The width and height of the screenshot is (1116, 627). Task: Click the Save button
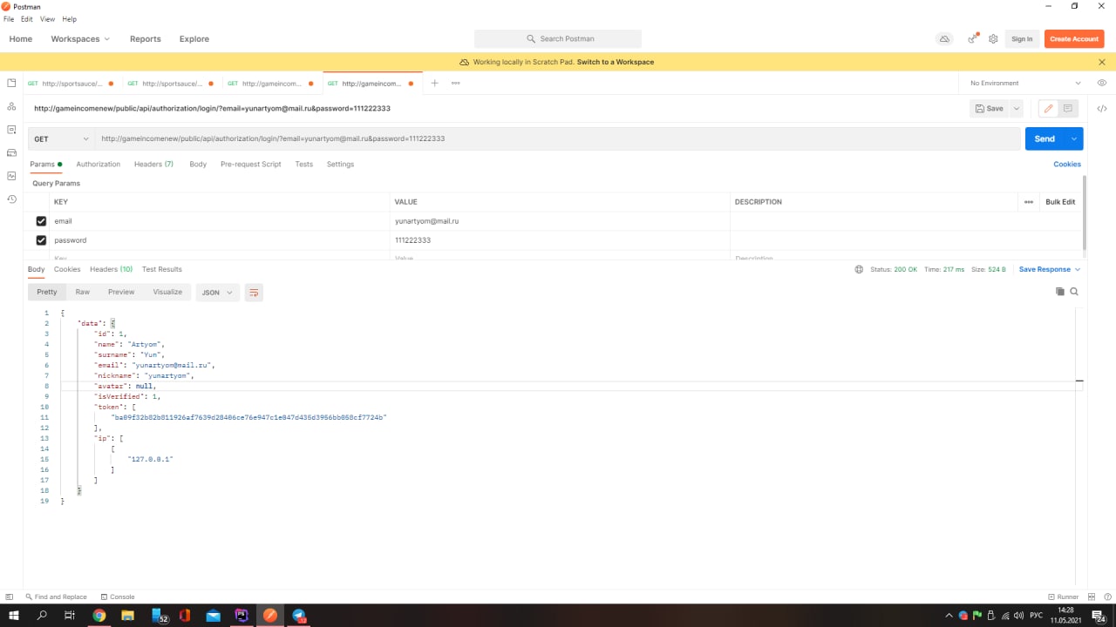point(990,109)
